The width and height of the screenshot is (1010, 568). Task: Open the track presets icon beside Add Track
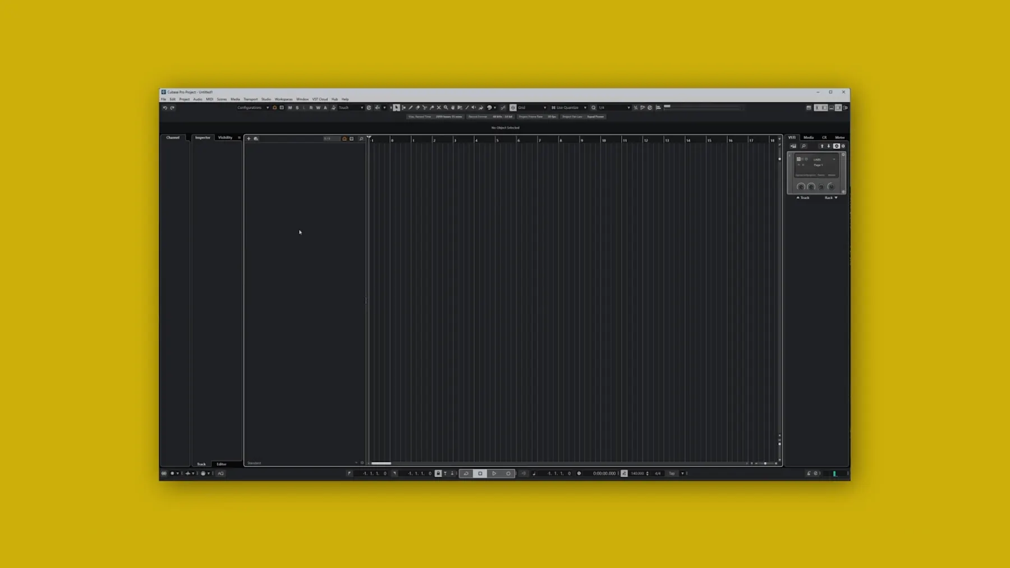pyautogui.click(x=256, y=138)
